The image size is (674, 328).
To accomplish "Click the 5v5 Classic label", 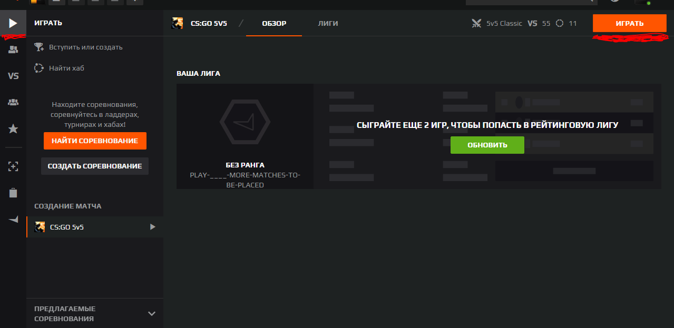I will click(504, 23).
